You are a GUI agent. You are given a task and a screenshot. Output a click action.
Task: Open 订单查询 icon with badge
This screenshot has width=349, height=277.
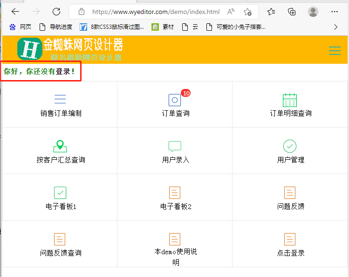(175, 100)
